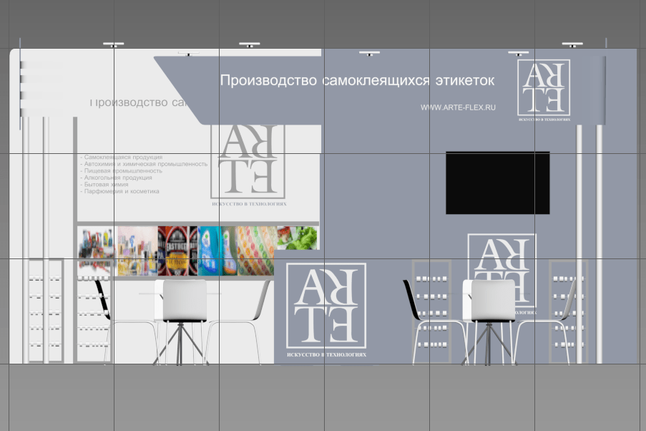Screen dimensions: 646x431
Task: Click the black TV screen on the grey wall
Action: pyautogui.click(x=498, y=183)
